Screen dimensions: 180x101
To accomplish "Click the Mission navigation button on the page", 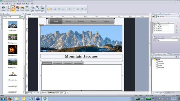I will (69, 21).
